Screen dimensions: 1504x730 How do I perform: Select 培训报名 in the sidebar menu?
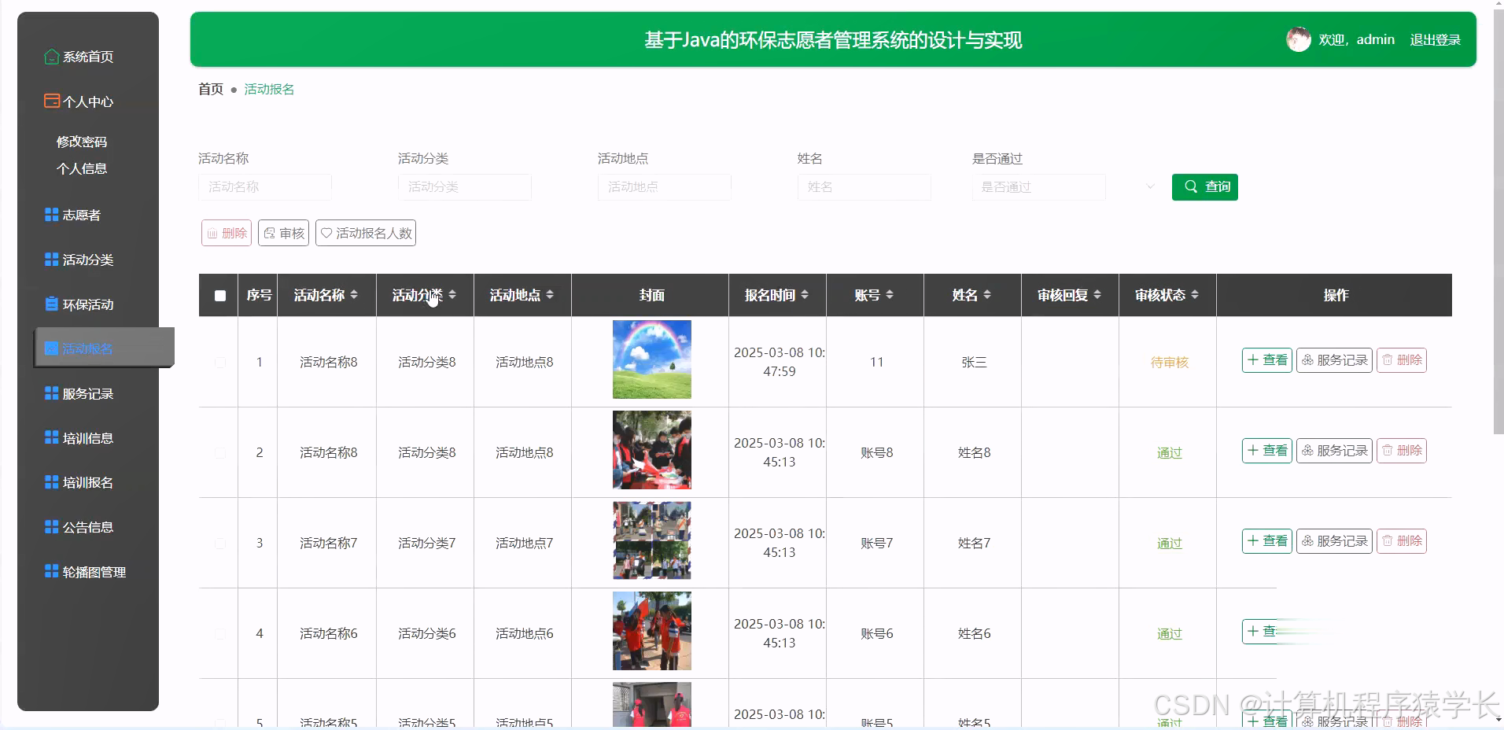[x=87, y=481]
